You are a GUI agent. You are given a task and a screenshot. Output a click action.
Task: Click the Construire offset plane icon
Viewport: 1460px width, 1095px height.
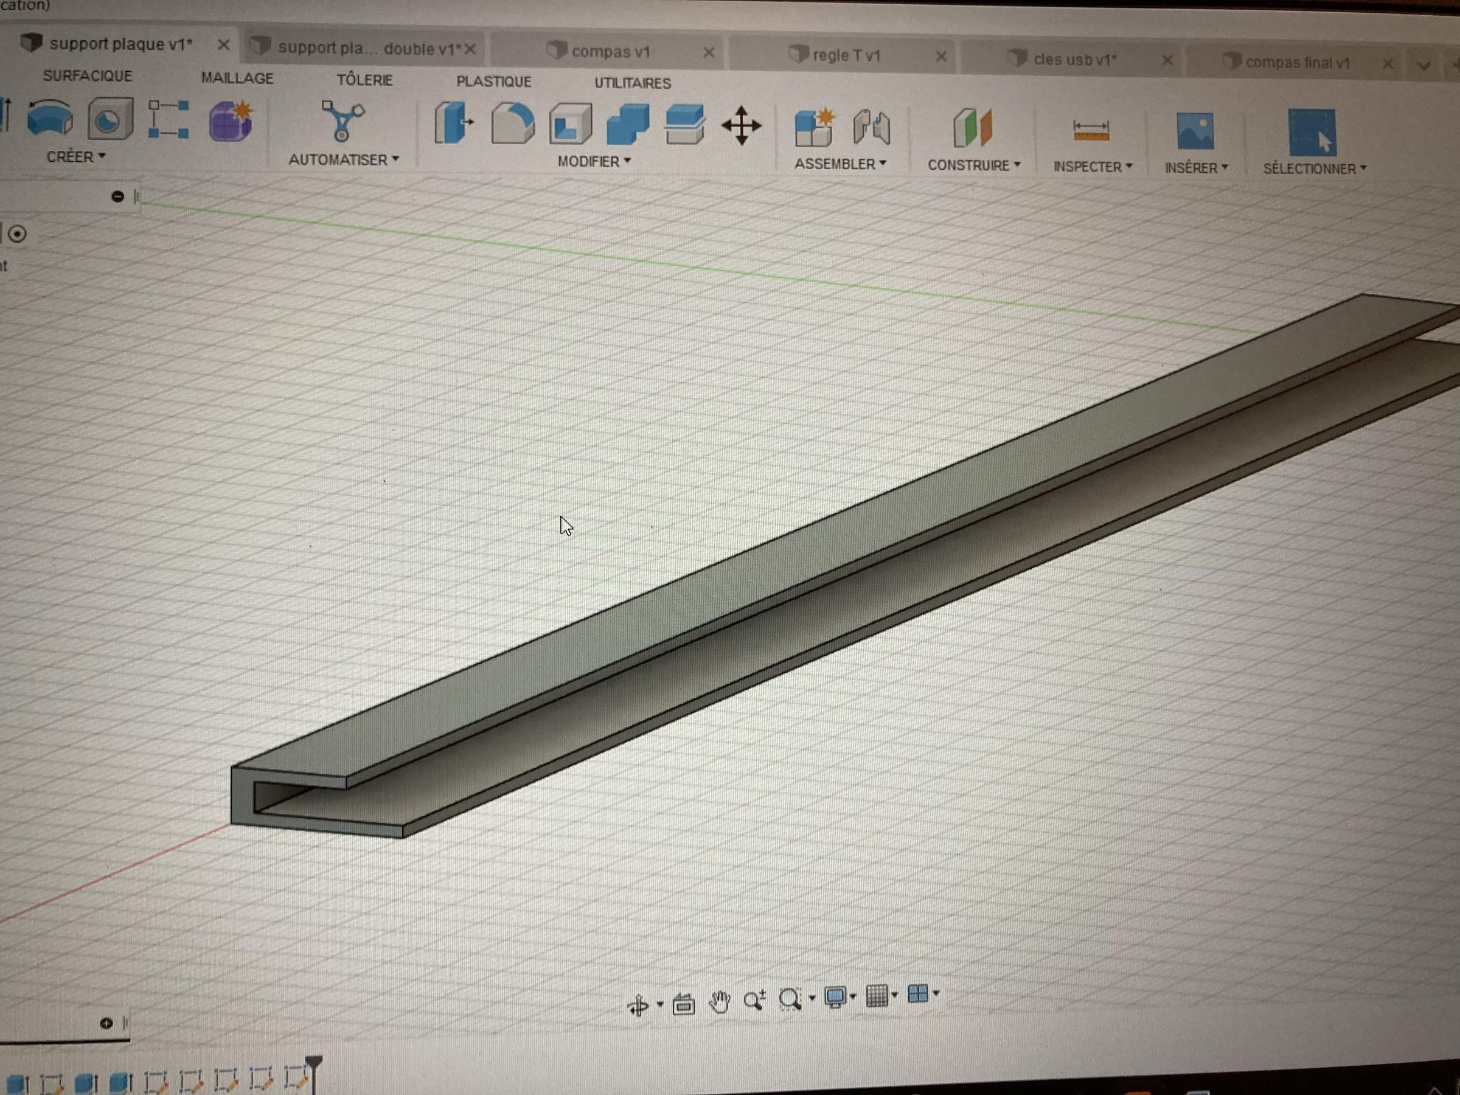972,128
